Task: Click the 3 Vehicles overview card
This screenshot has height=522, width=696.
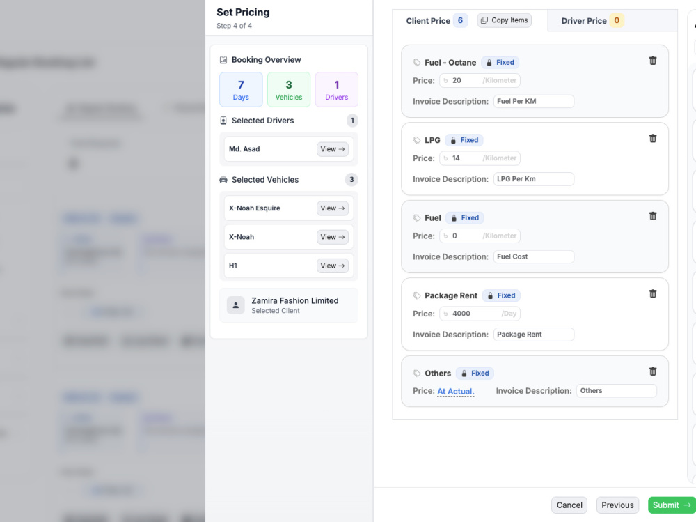Action: (x=289, y=90)
